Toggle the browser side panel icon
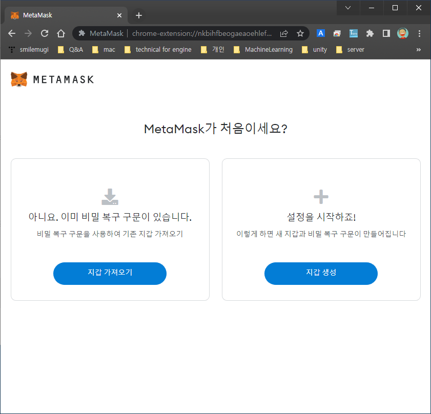The width and height of the screenshot is (431, 414). pyautogui.click(x=386, y=33)
